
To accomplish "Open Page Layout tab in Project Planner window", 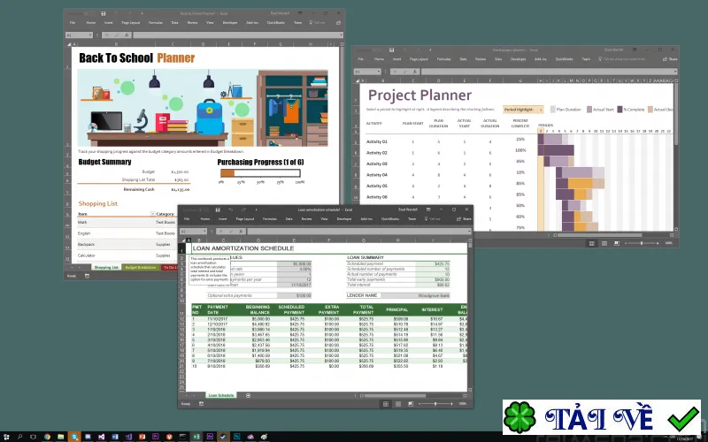I will pyautogui.click(x=419, y=59).
